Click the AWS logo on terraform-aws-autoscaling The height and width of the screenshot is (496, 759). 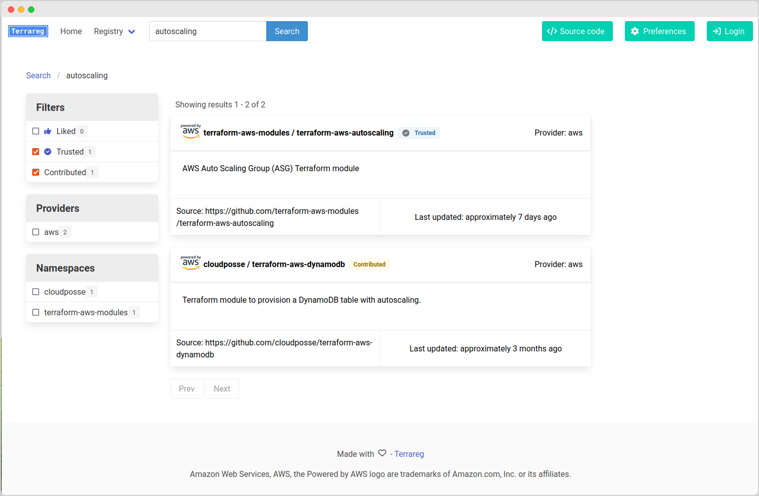coord(190,132)
